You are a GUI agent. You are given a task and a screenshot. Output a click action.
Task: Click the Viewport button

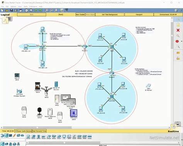tap(139, 15)
